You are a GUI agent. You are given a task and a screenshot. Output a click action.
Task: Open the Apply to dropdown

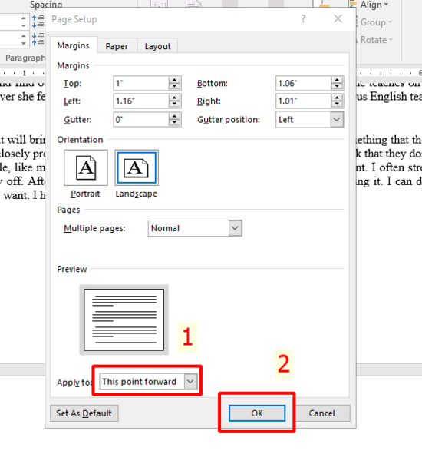[148, 381]
